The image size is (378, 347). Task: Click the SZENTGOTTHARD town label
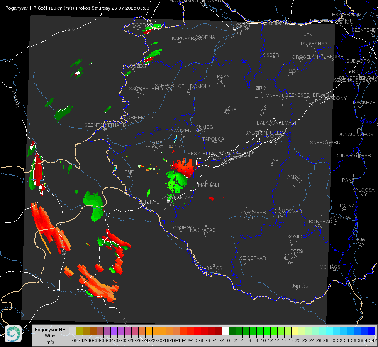point(105,125)
